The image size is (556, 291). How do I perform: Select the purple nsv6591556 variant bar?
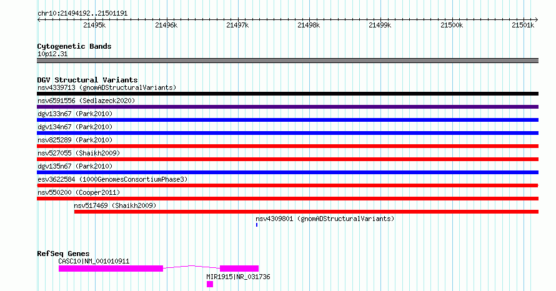[x=287, y=107]
